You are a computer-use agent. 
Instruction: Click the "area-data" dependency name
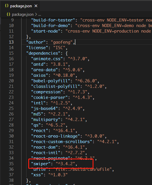(x=45, y=70)
